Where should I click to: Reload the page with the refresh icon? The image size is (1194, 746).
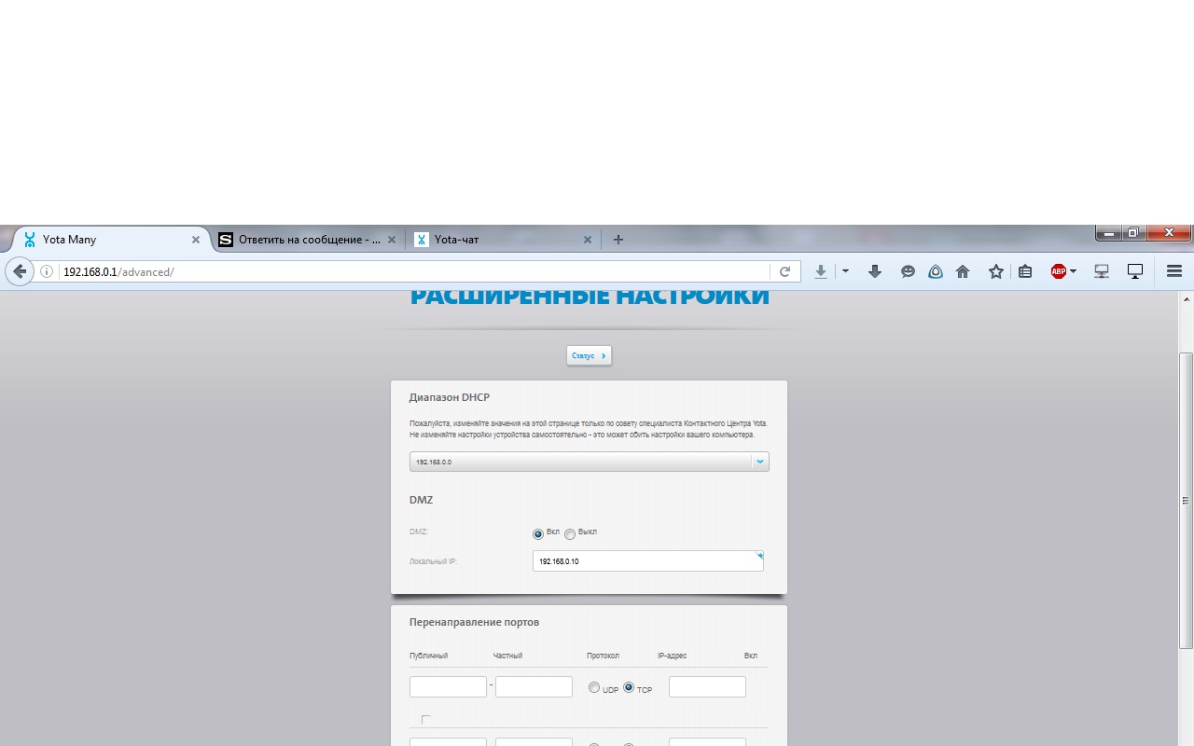pos(784,271)
